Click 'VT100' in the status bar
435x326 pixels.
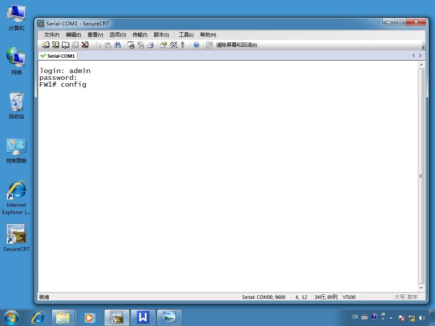[349, 297]
